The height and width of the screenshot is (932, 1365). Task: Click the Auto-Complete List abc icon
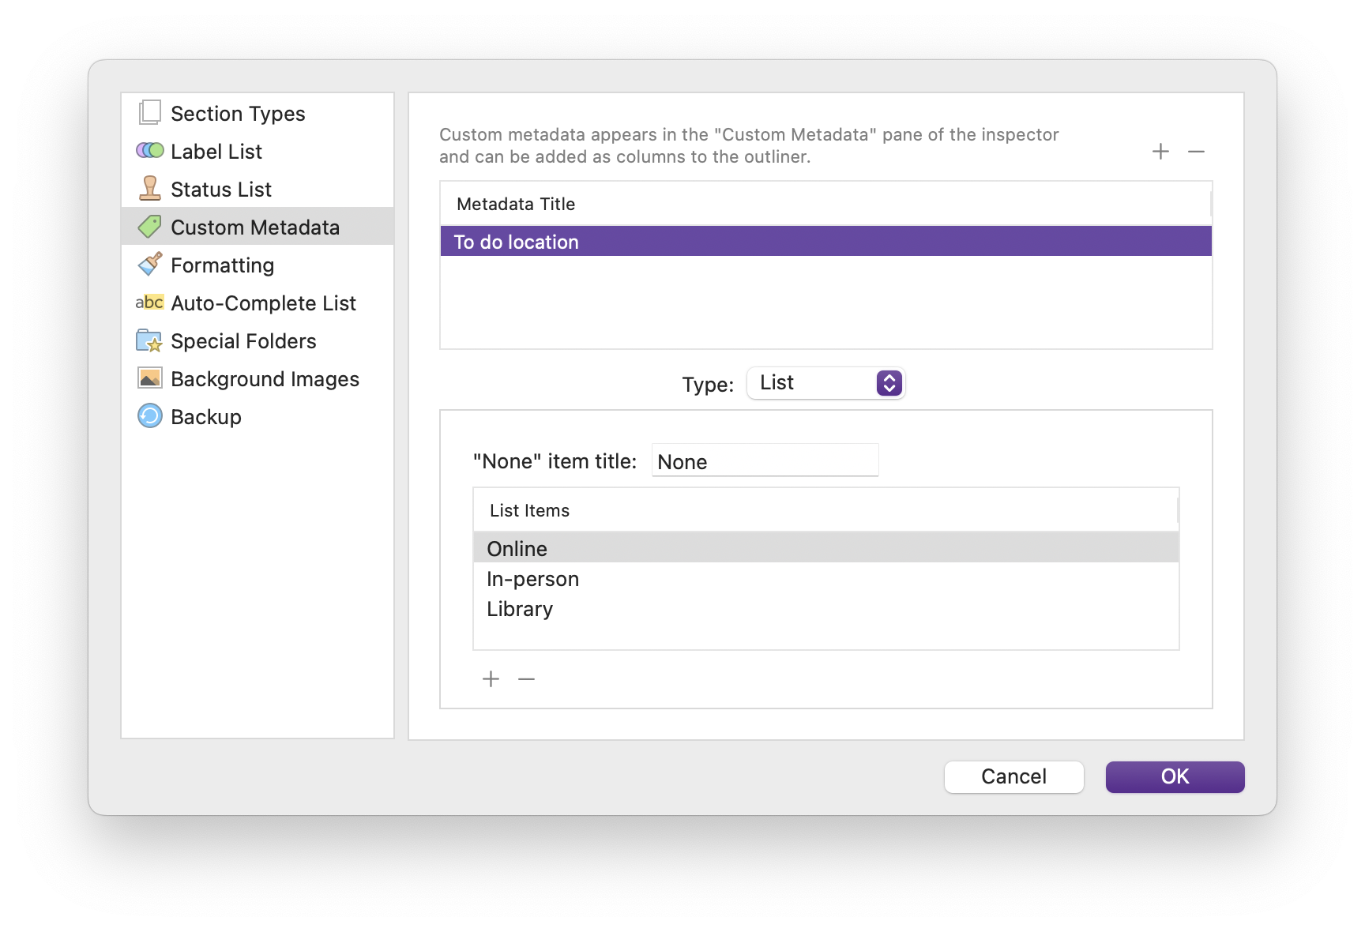[x=149, y=303]
